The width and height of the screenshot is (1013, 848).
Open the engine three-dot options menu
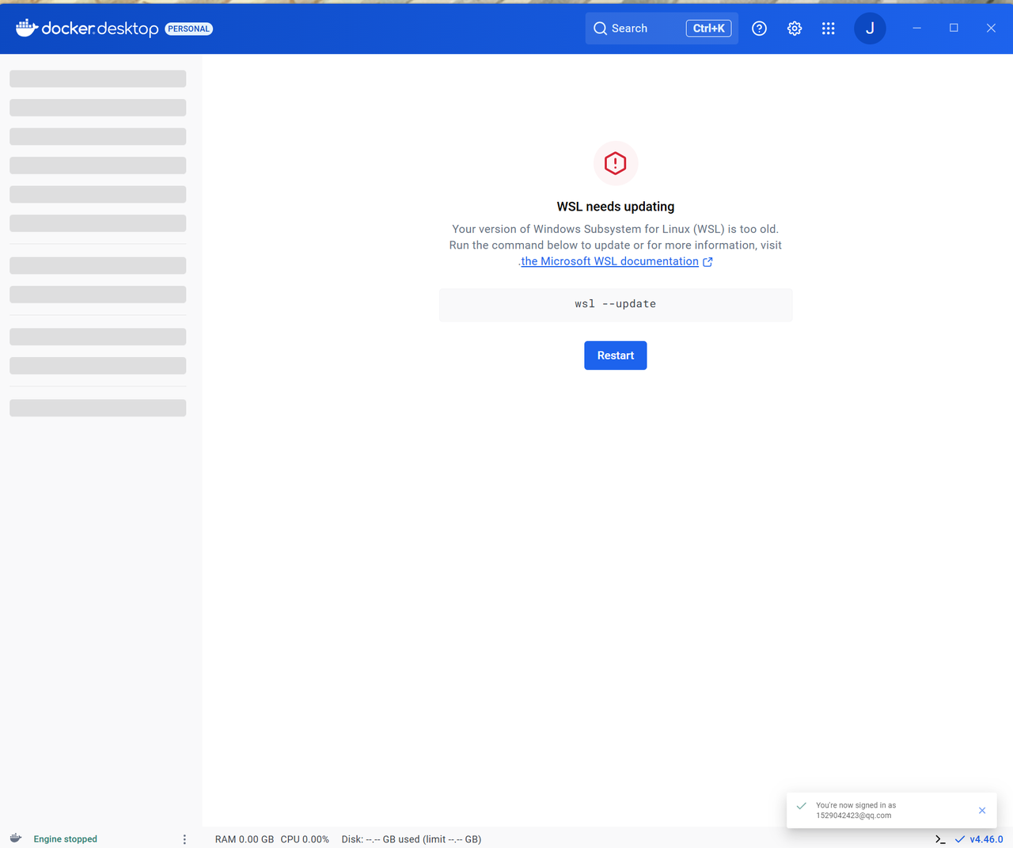(184, 839)
